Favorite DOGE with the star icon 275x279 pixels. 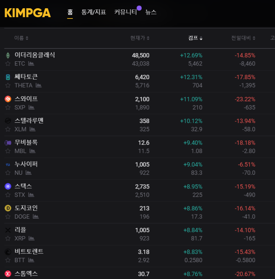(x=8, y=217)
